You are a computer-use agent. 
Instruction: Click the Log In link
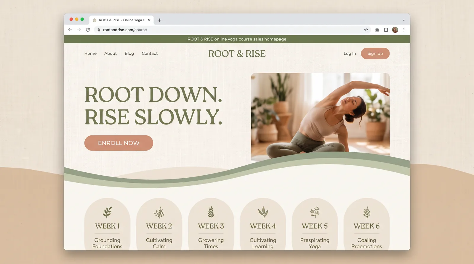coord(350,54)
